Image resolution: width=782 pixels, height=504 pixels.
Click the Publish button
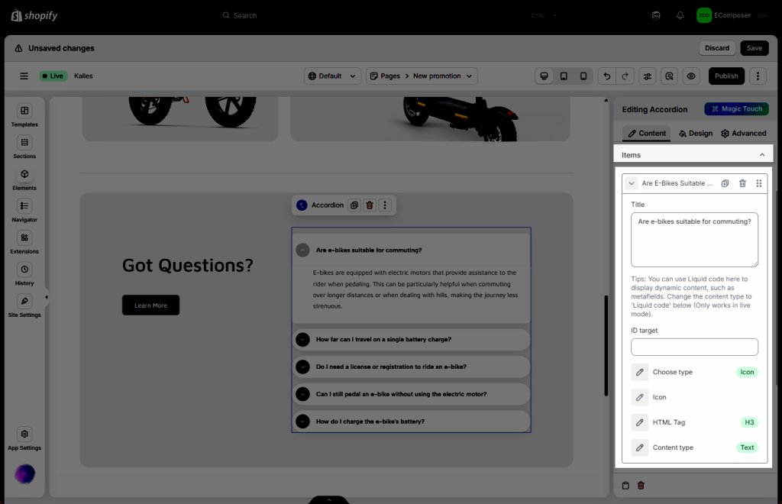(726, 76)
